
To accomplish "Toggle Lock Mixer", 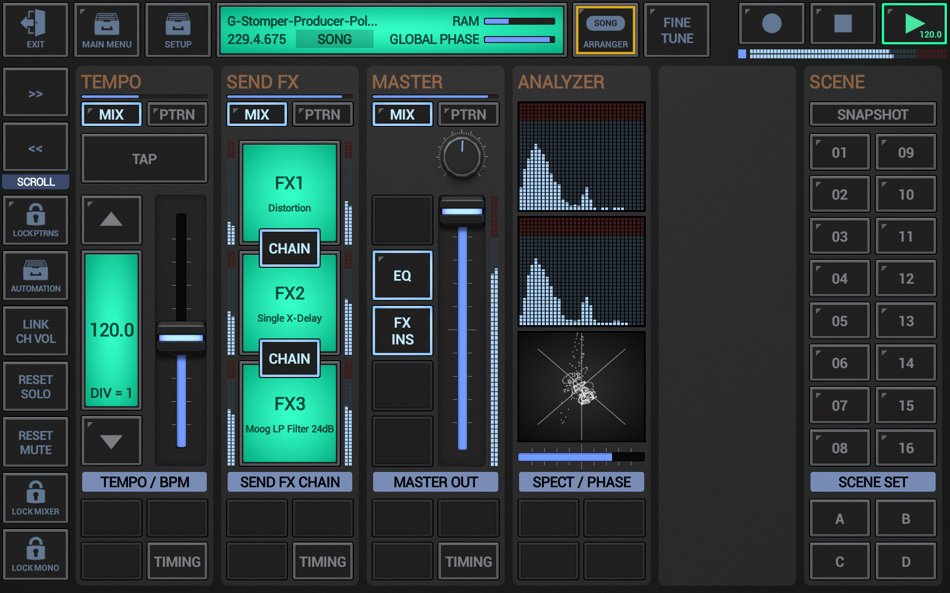I will 35,498.
